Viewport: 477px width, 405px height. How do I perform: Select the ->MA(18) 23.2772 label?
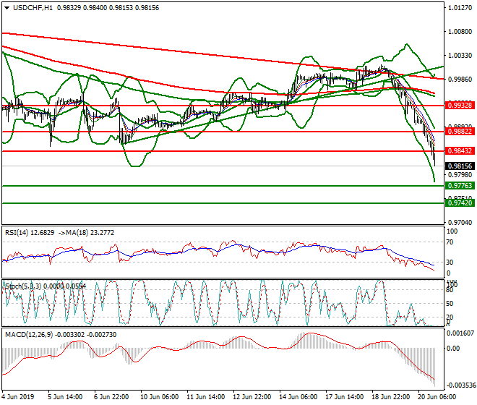[85, 233]
